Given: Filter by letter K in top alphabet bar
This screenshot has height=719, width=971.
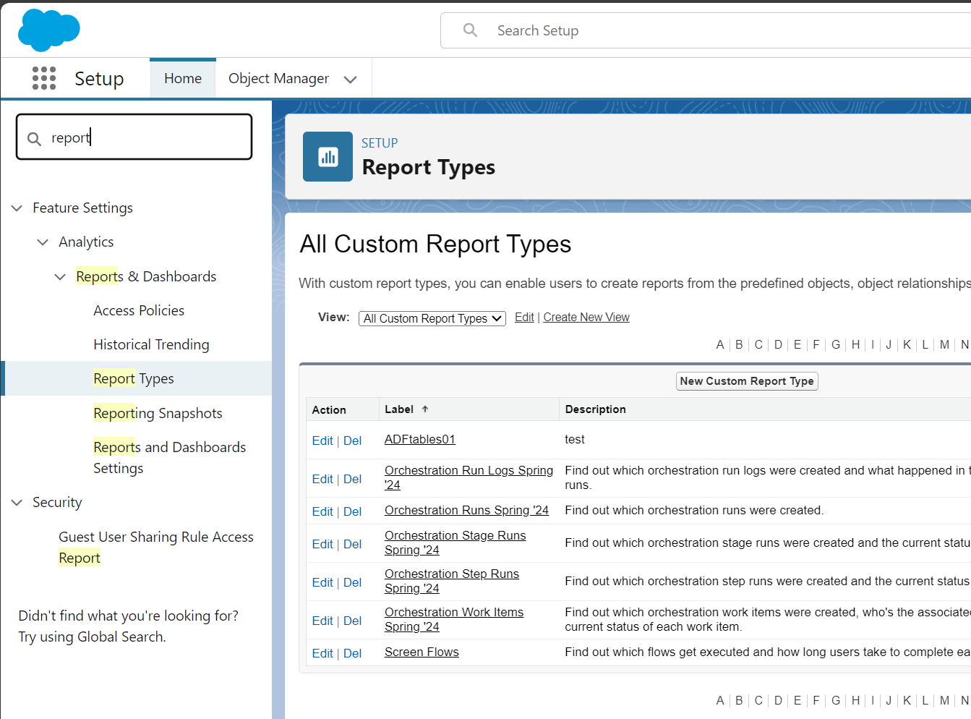Looking at the screenshot, I should click(907, 344).
